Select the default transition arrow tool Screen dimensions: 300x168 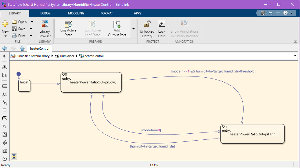pyautogui.click(x=5, y=102)
